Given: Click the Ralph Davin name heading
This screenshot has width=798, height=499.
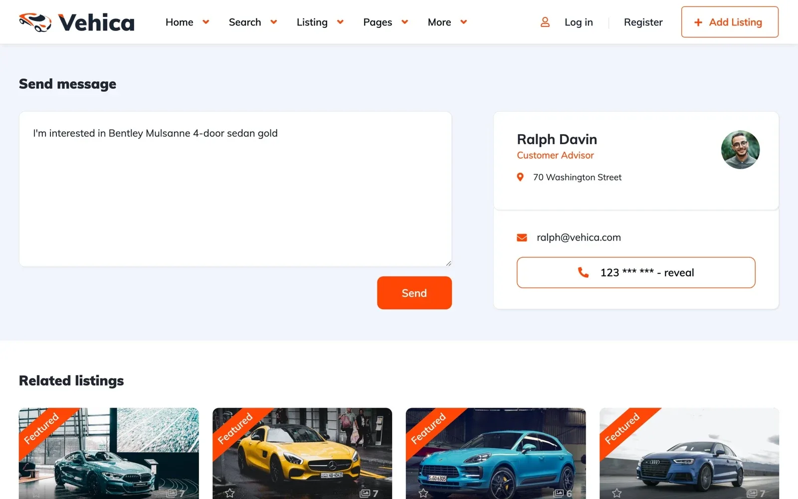Looking at the screenshot, I should pyautogui.click(x=557, y=139).
